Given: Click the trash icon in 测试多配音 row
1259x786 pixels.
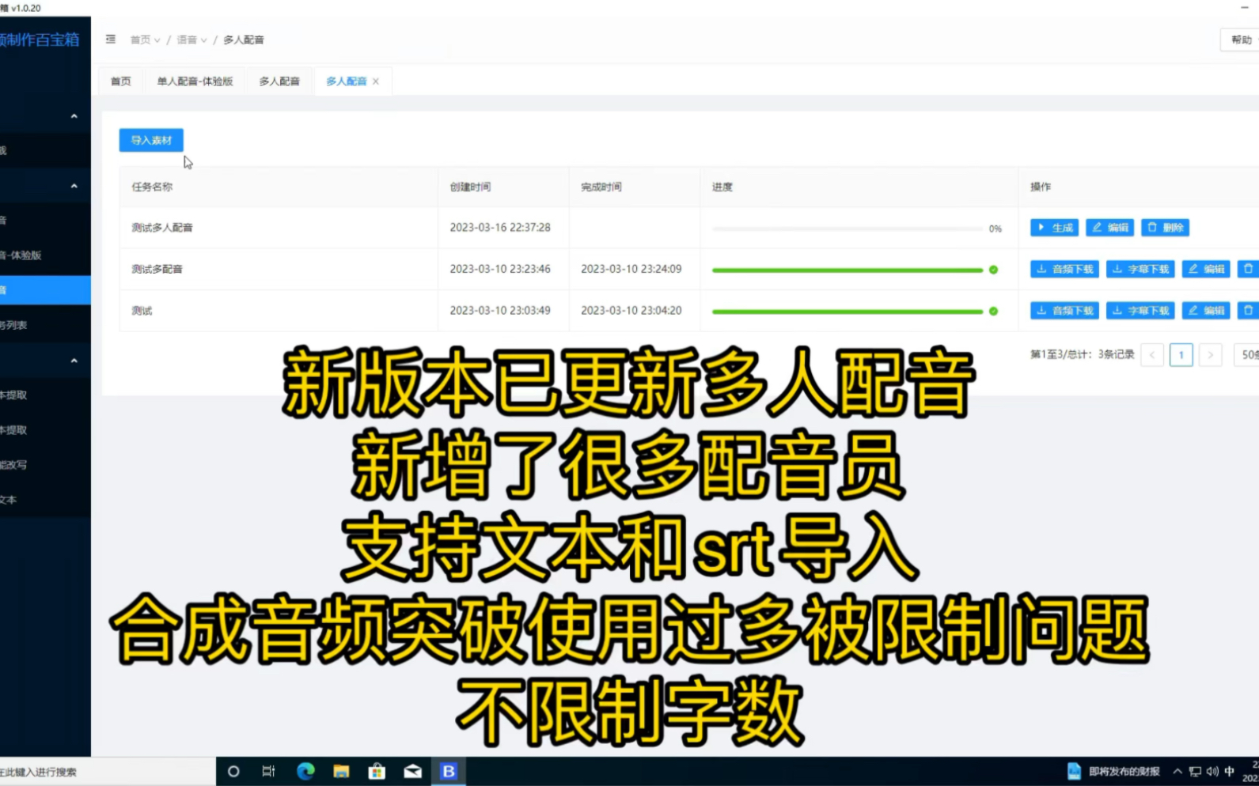Looking at the screenshot, I should coord(1248,269).
